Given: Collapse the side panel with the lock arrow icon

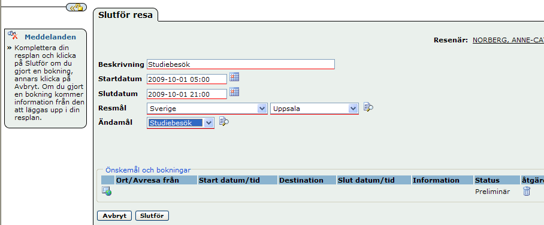Looking at the screenshot, I should click(76, 7).
